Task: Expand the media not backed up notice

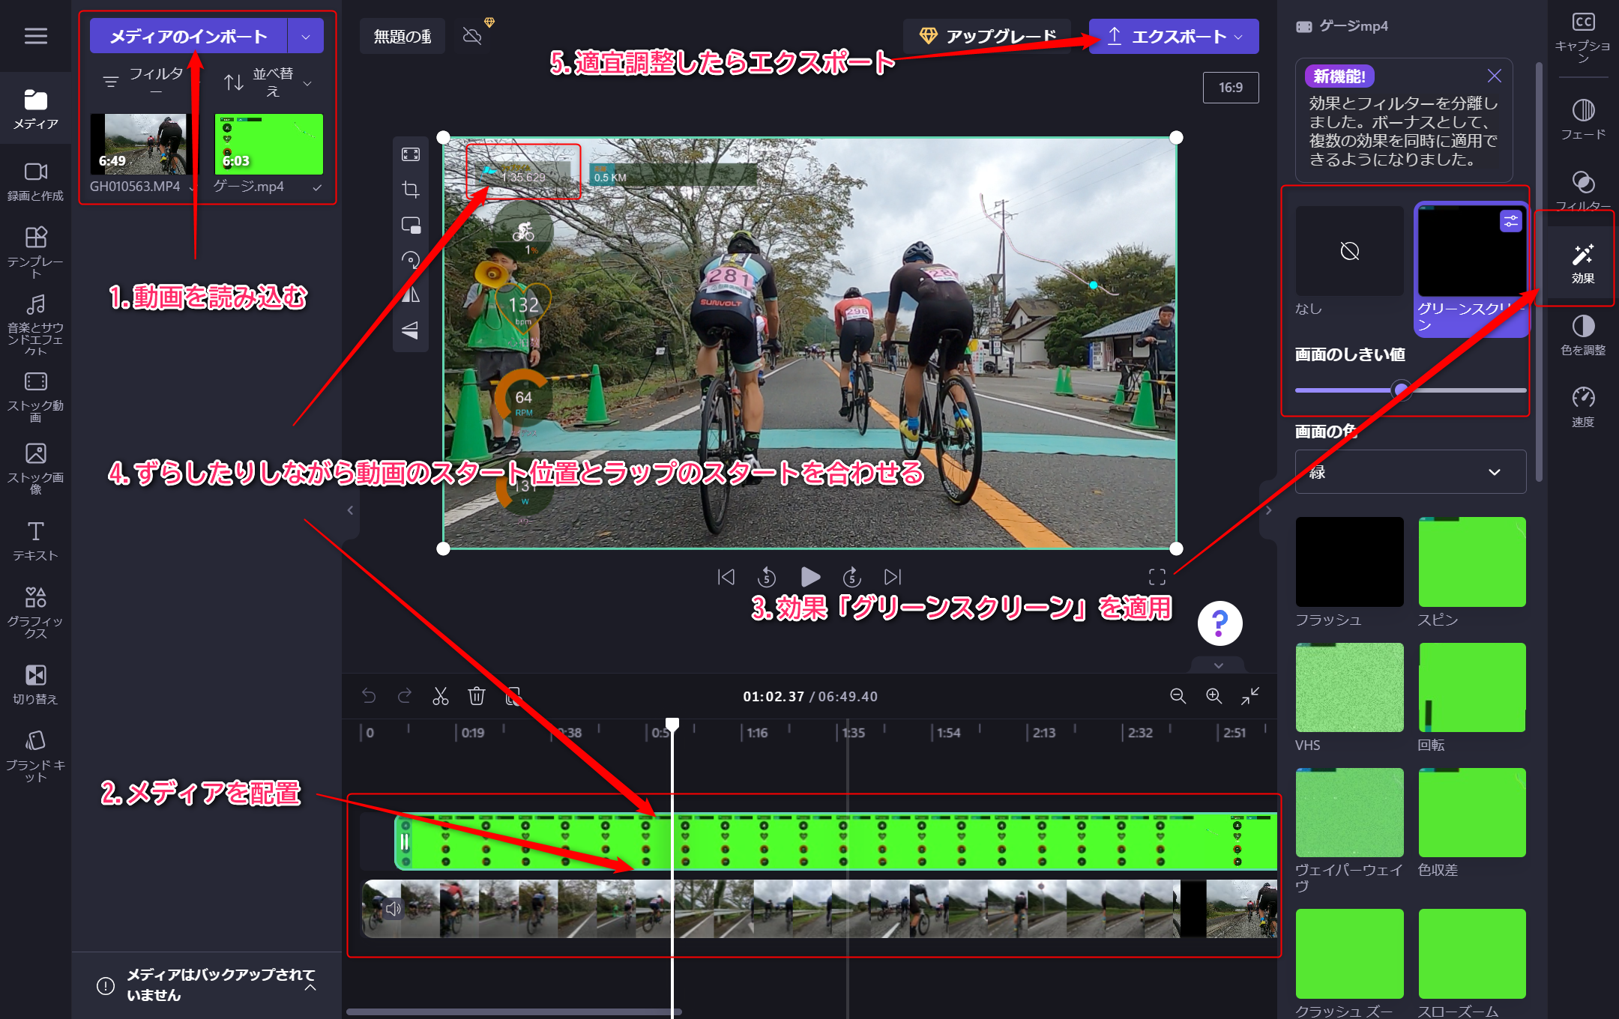Action: (x=310, y=986)
